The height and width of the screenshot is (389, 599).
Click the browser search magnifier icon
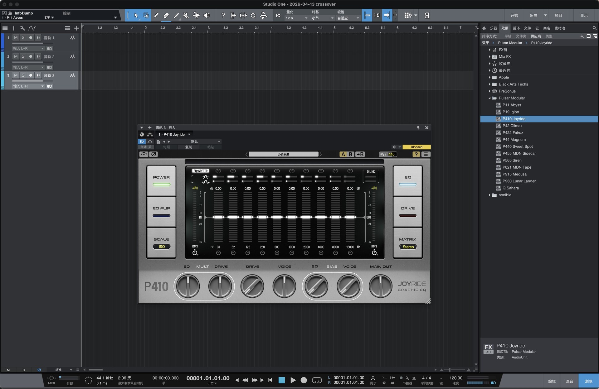point(594,28)
